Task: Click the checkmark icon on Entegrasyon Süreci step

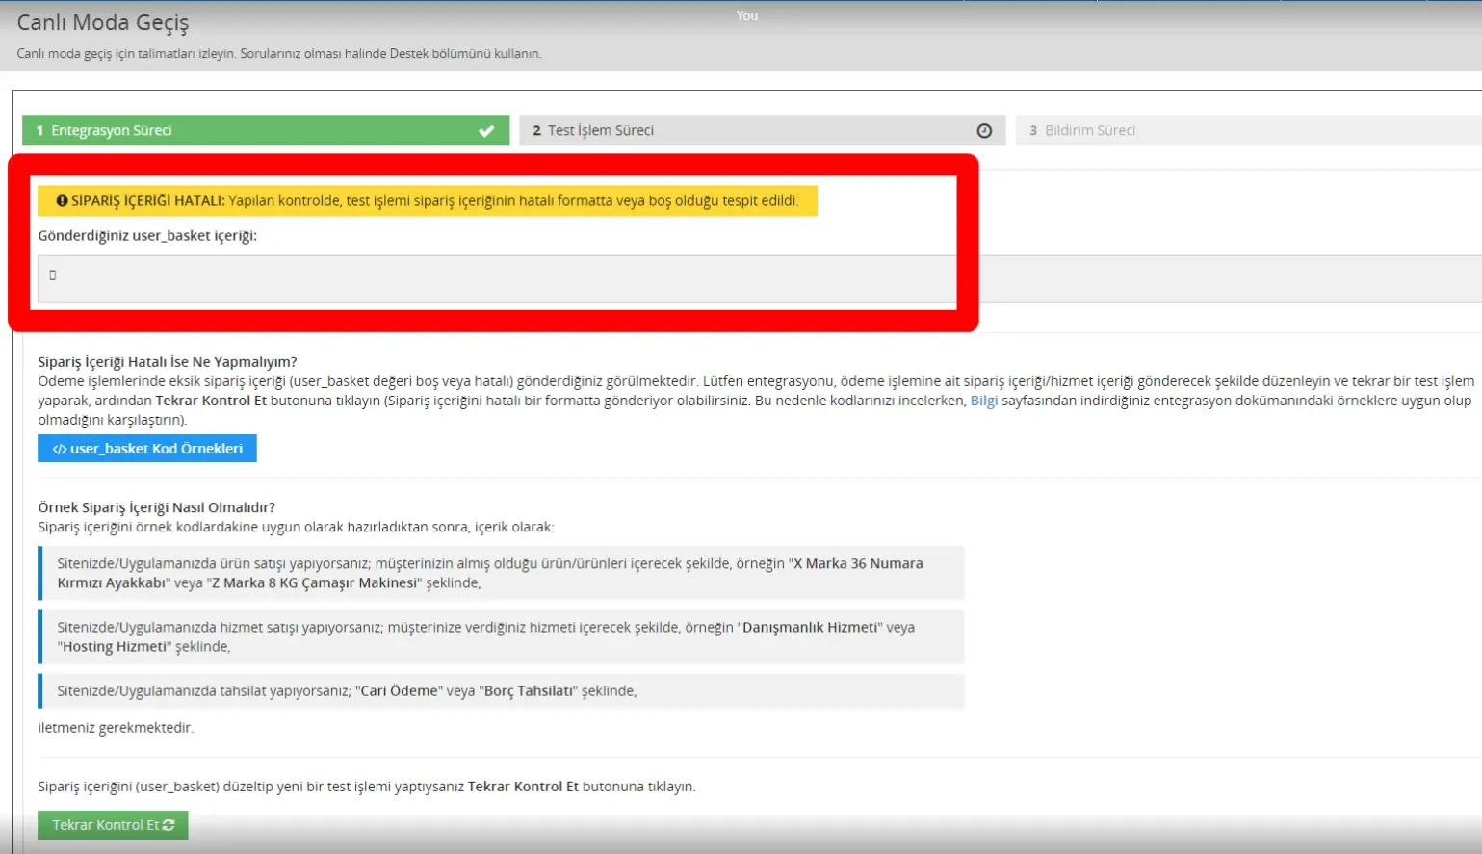Action: [486, 131]
